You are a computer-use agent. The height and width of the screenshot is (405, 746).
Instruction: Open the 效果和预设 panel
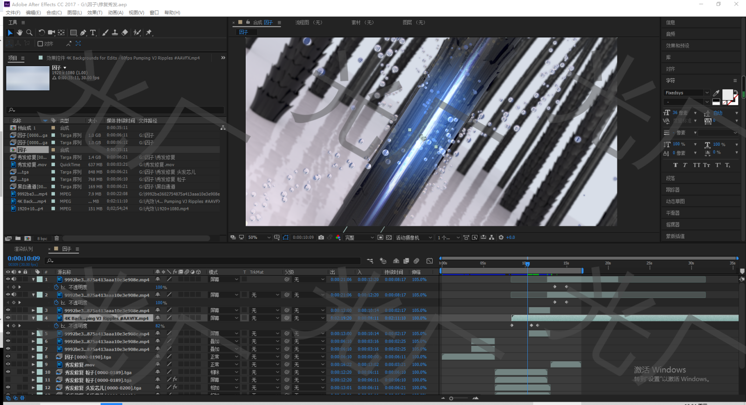[x=677, y=46]
